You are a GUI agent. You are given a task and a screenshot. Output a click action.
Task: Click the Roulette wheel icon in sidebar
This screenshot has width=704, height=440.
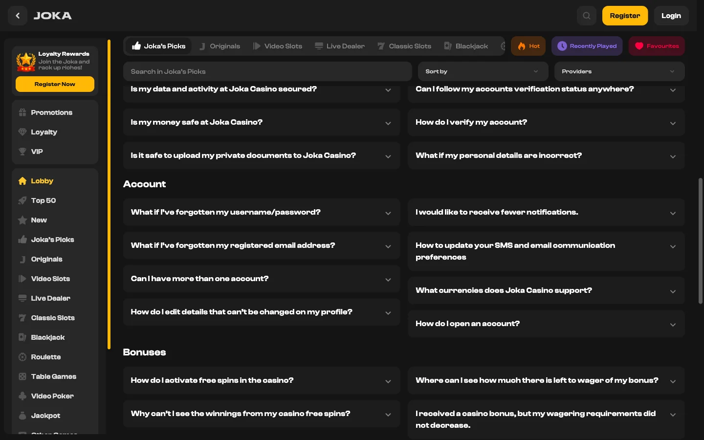point(22,357)
